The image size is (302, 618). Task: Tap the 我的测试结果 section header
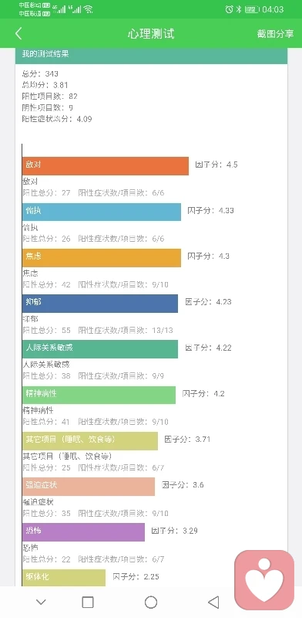[152, 56]
